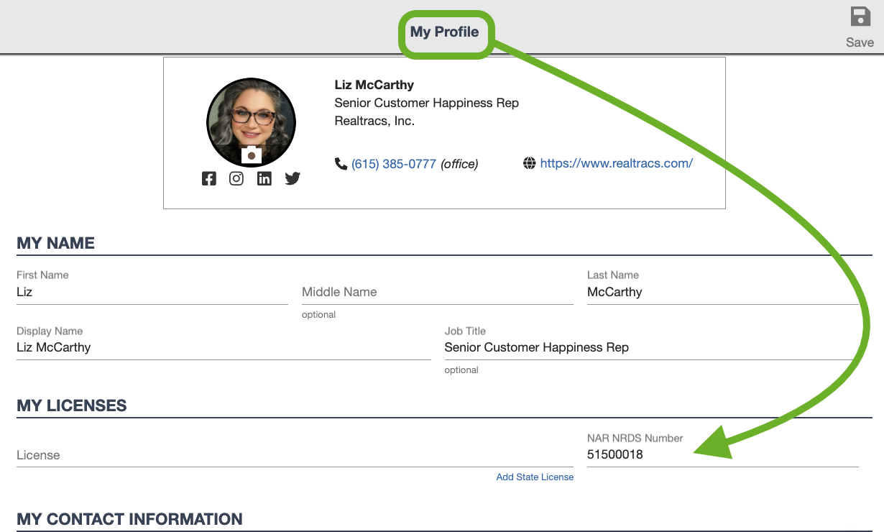Viewport: 884px width, 532px height.
Task: Click the Last Name field showing McCarthy
Action: (719, 292)
